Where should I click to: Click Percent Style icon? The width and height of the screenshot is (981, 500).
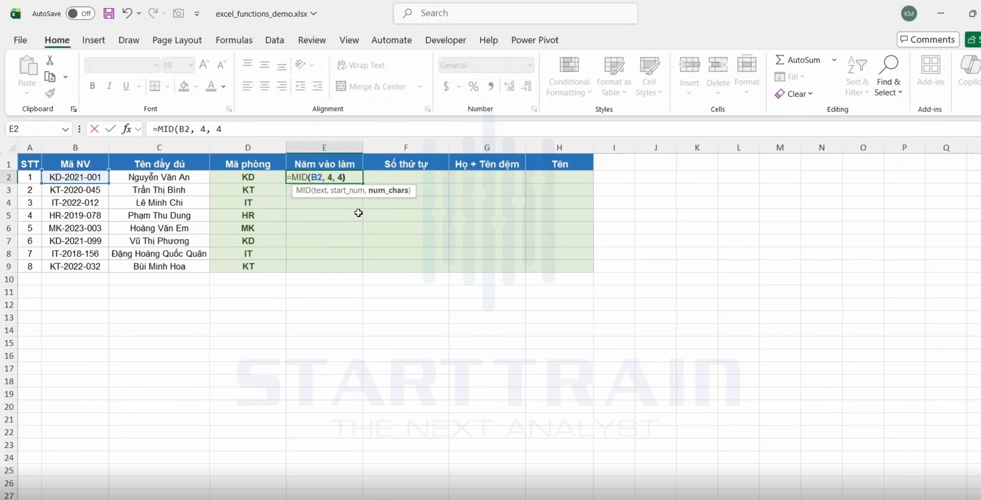coord(473,86)
